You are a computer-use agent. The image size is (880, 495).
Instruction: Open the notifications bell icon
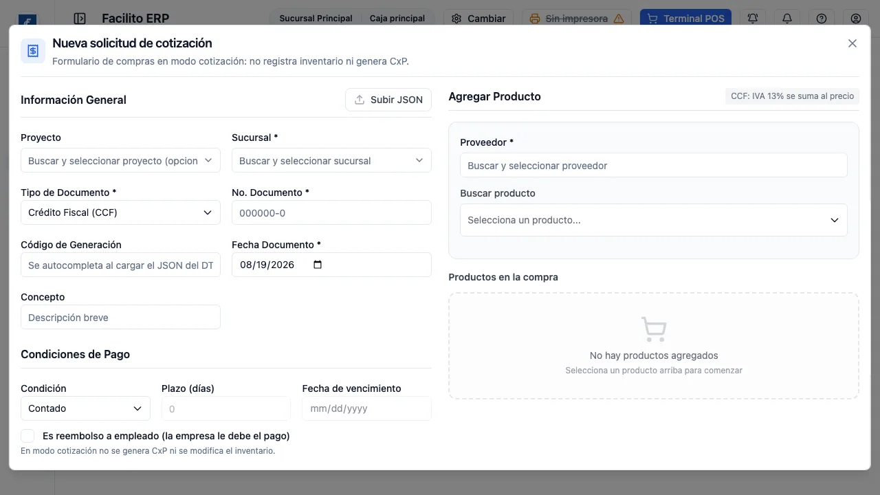(787, 19)
